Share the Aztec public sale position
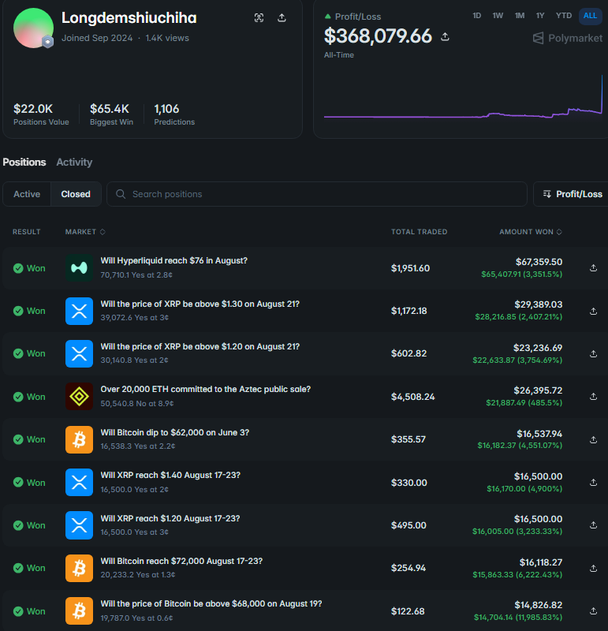Screen dimensions: 608x631 pos(593,397)
